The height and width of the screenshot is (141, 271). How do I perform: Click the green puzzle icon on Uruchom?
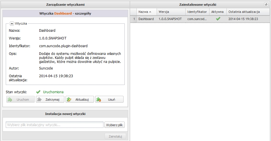pyautogui.click(x=10, y=100)
